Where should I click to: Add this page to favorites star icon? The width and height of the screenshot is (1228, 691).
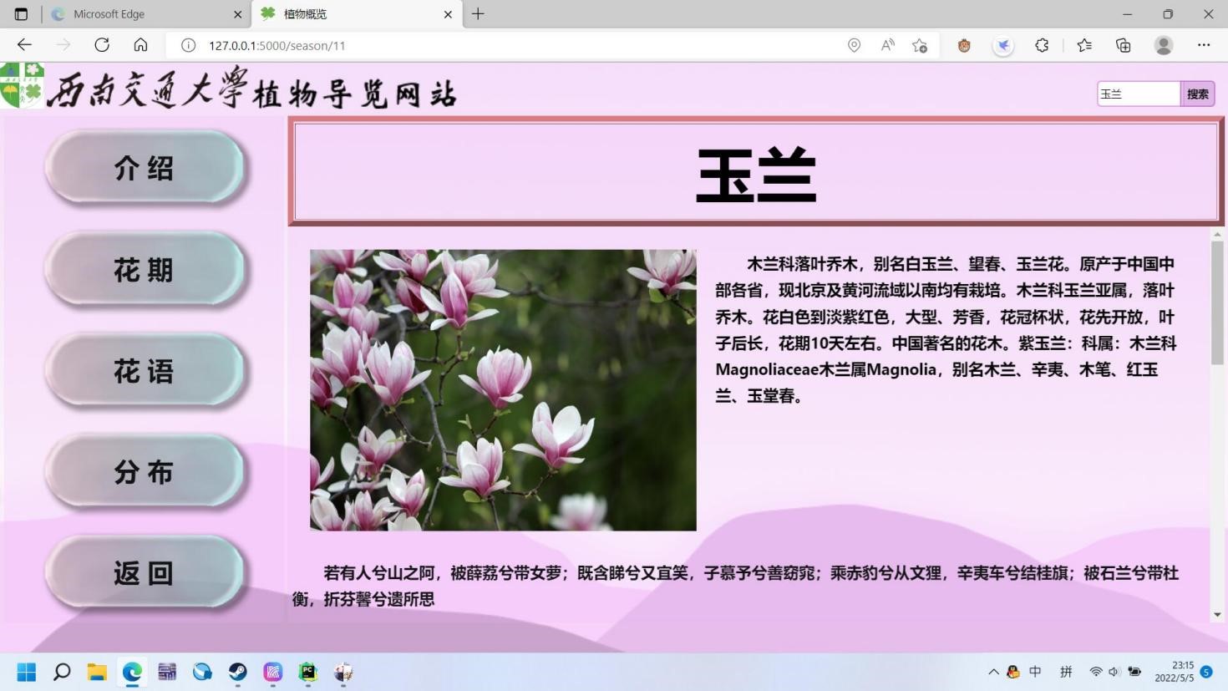(920, 45)
